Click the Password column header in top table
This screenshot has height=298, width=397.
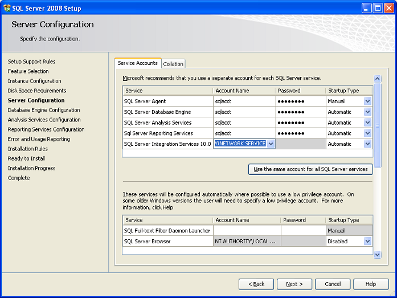[x=301, y=91]
